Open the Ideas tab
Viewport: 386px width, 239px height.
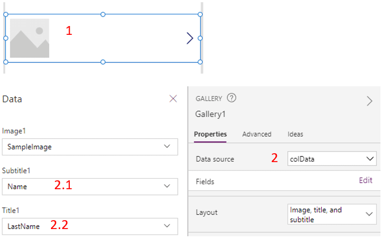pyautogui.click(x=295, y=134)
